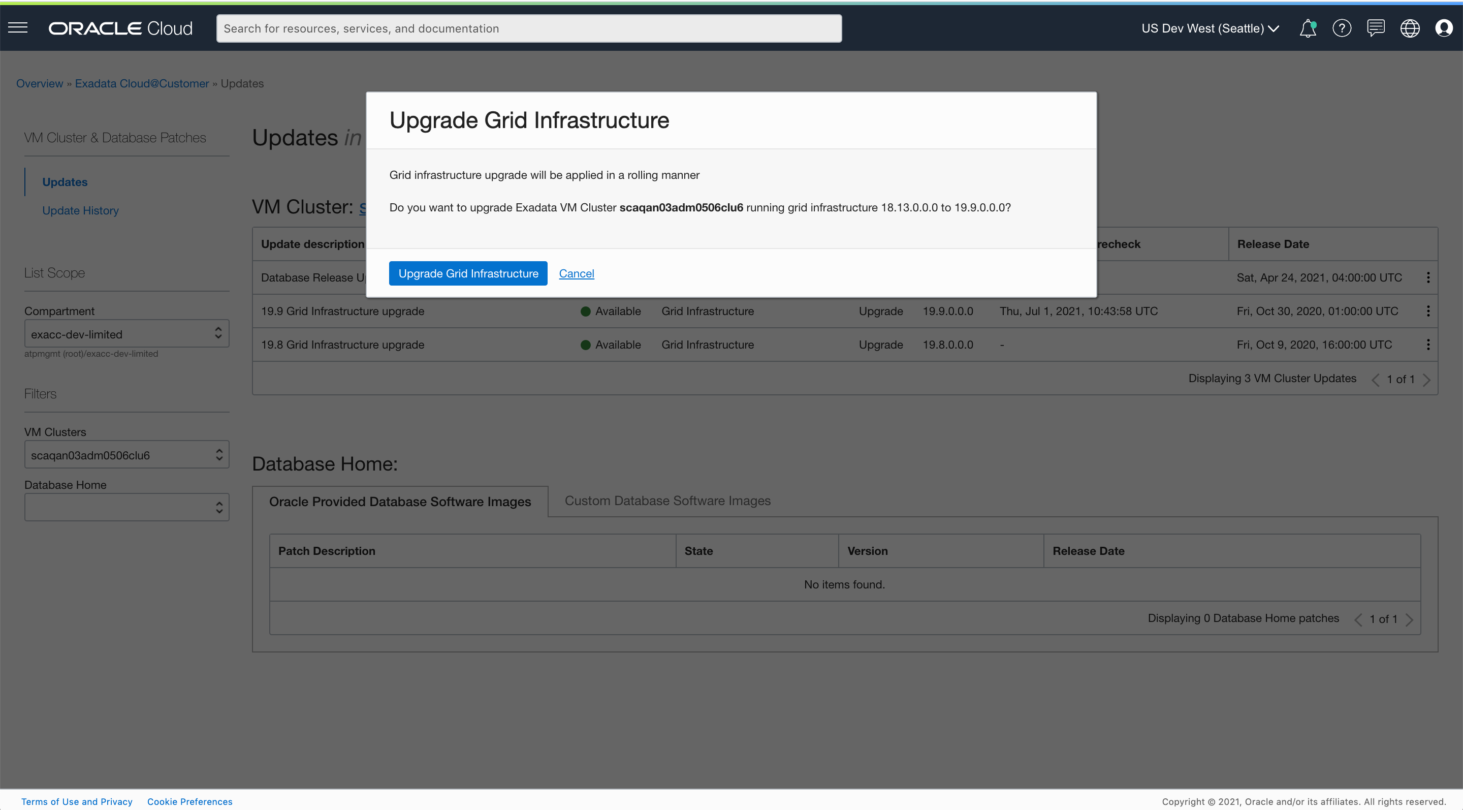Open actions menu for 19.9 Grid Infrastructure upgrade
Screen dimensions: 1463x810
(1428, 310)
